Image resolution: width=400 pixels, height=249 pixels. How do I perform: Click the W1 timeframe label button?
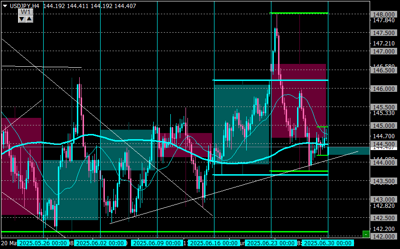(26, 12)
